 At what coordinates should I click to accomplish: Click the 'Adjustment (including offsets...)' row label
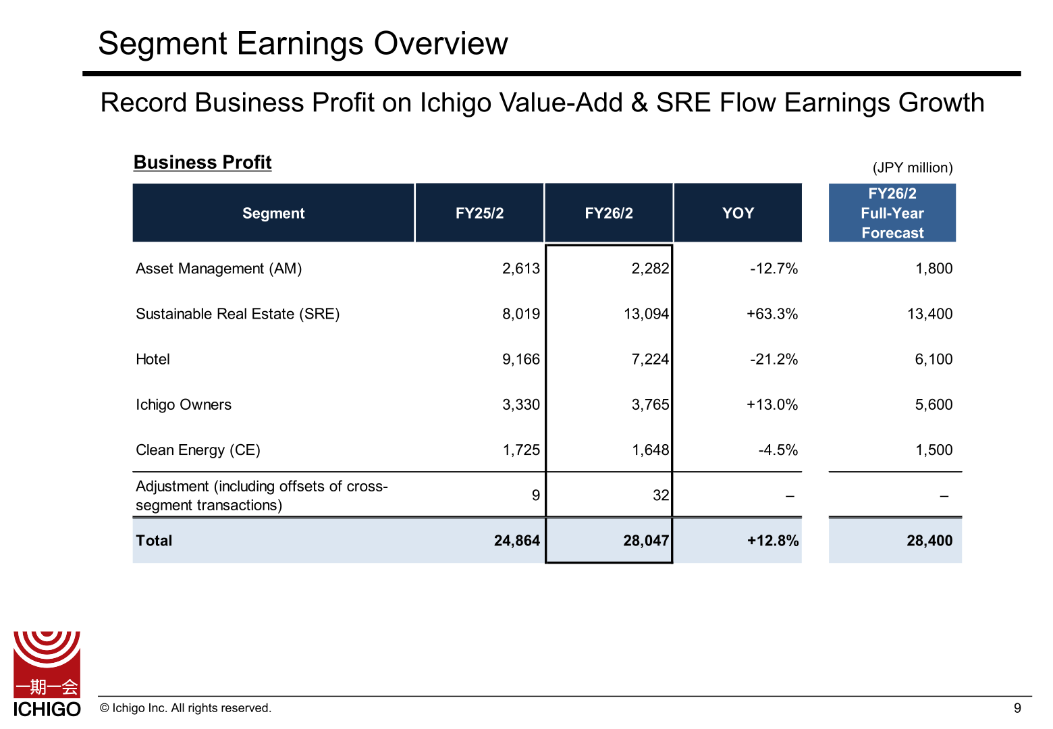point(262,495)
